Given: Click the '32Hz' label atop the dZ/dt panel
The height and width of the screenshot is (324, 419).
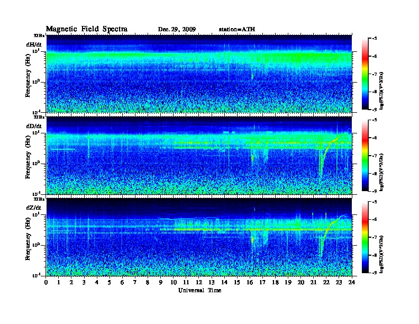Looking at the screenshot, I should tap(39, 199).
